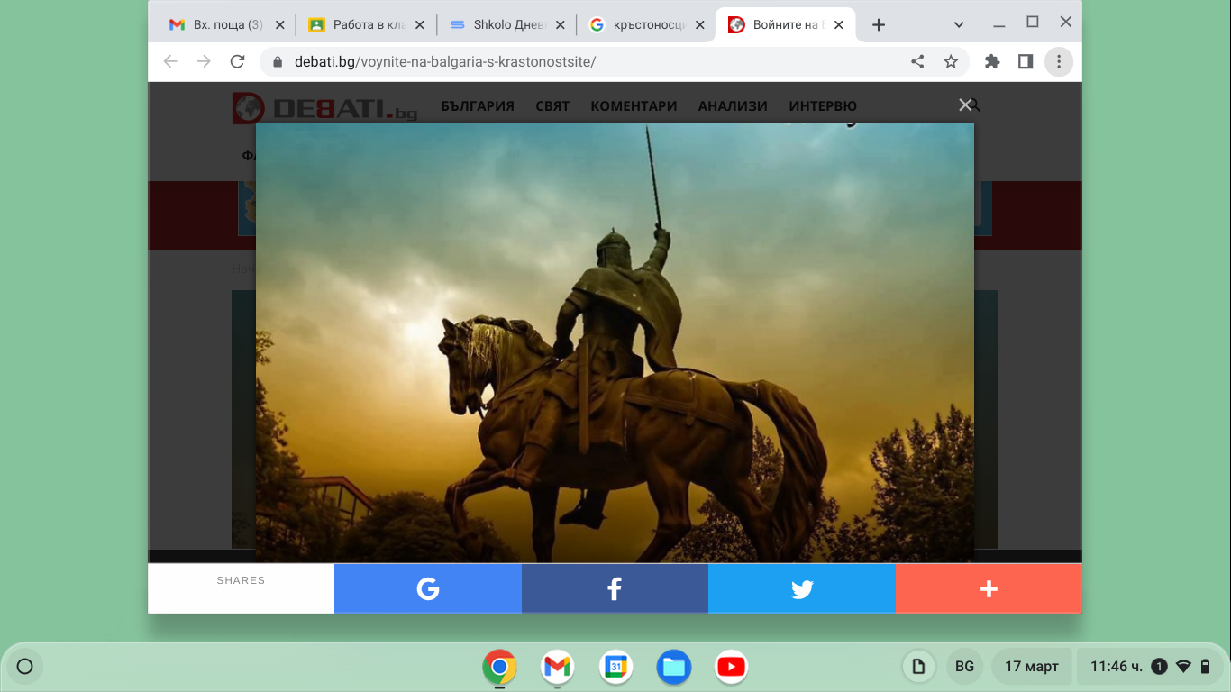Toggle the Chrome side panel
Viewport: 1231px width, 692px height.
(x=1026, y=61)
